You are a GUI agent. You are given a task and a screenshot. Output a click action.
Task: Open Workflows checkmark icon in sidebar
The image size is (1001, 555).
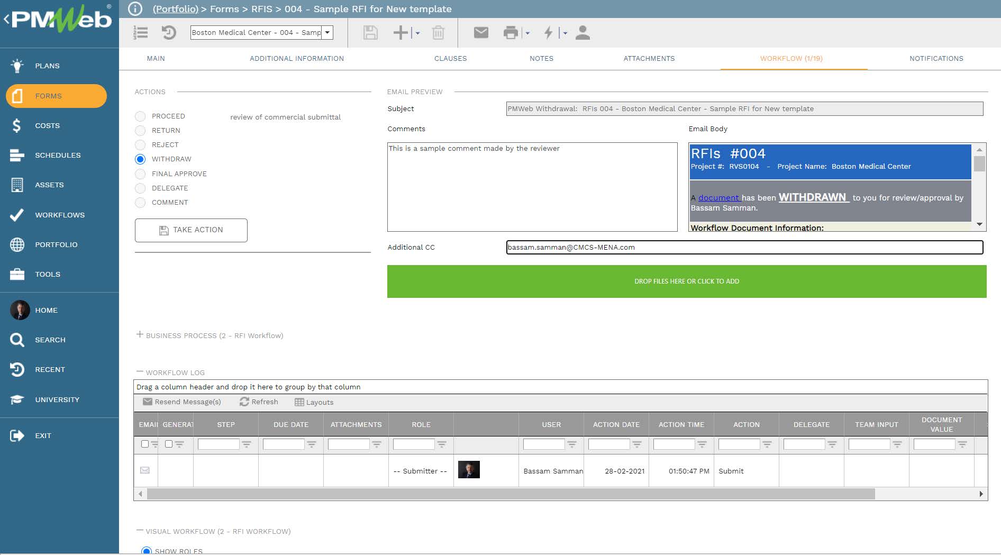(17, 215)
